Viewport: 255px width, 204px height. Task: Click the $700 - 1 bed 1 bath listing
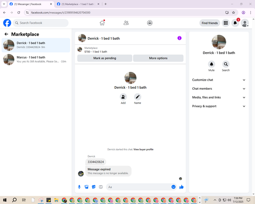tap(96, 52)
